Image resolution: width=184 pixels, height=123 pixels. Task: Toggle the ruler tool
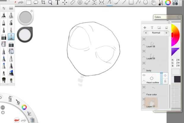72,2
